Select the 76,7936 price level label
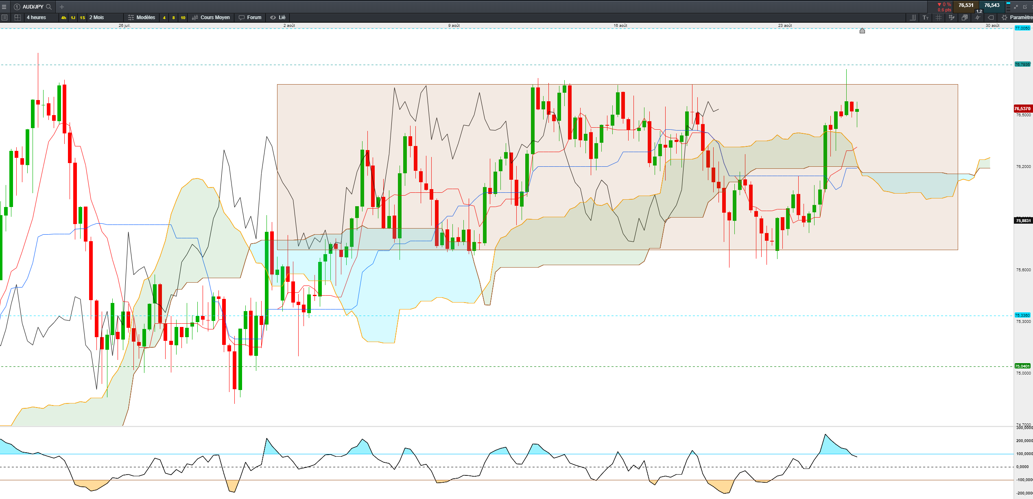Viewport: 1033px width, 499px height. pos(1022,64)
